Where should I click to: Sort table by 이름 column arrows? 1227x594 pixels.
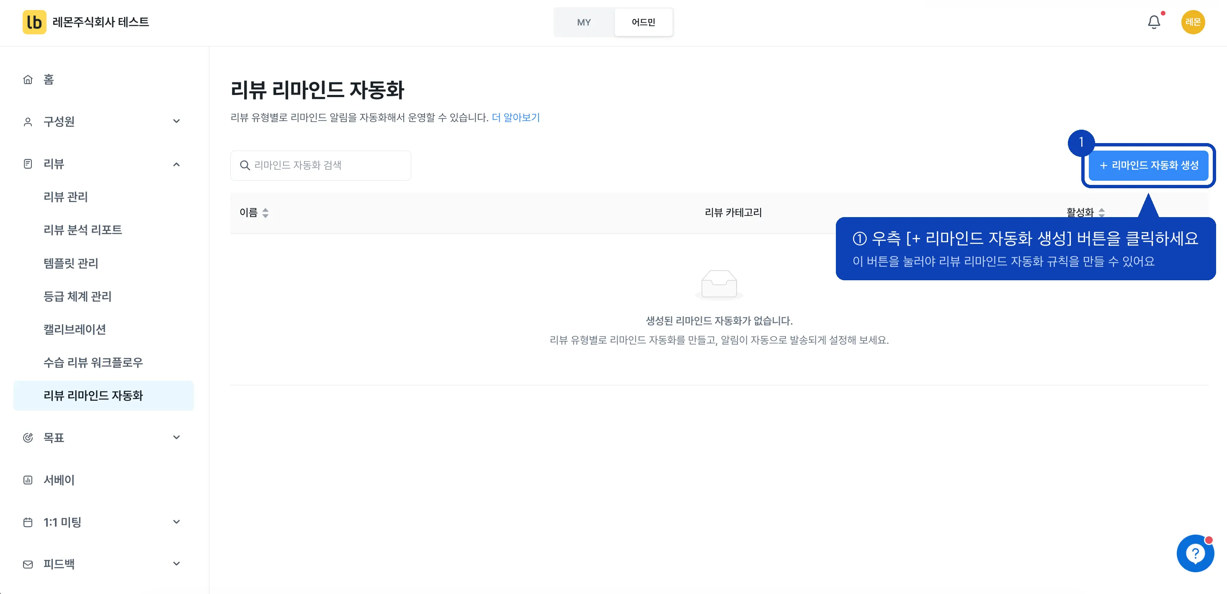[x=266, y=213]
